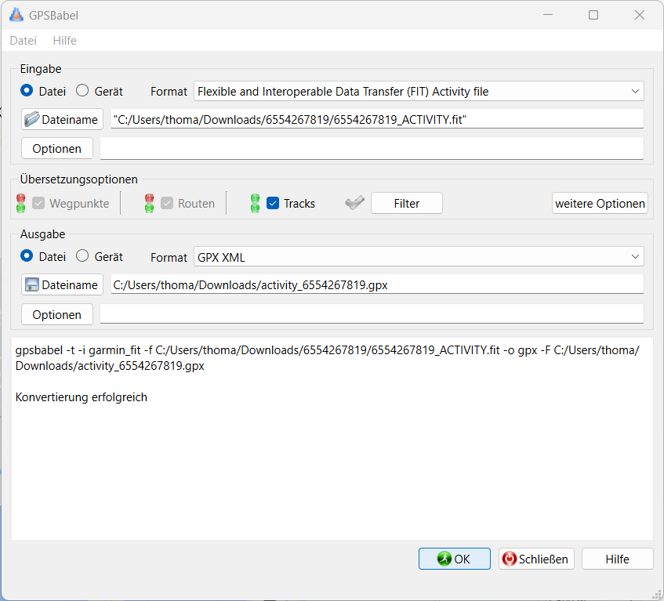Click the Optionen button under Eingabe
This screenshot has height=601, width=664.
click(x=56, y=149)
